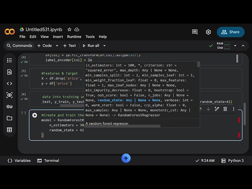252x189 pixels.
Task: Open the Help menu
Action: [103, 37]
